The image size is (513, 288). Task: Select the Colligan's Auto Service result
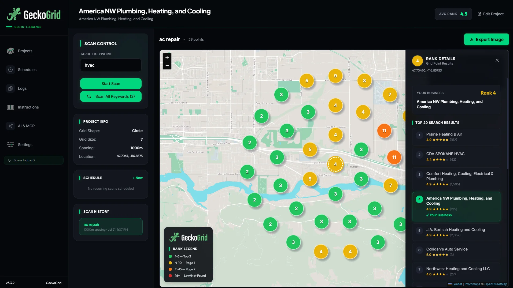[x=456, y=252]
